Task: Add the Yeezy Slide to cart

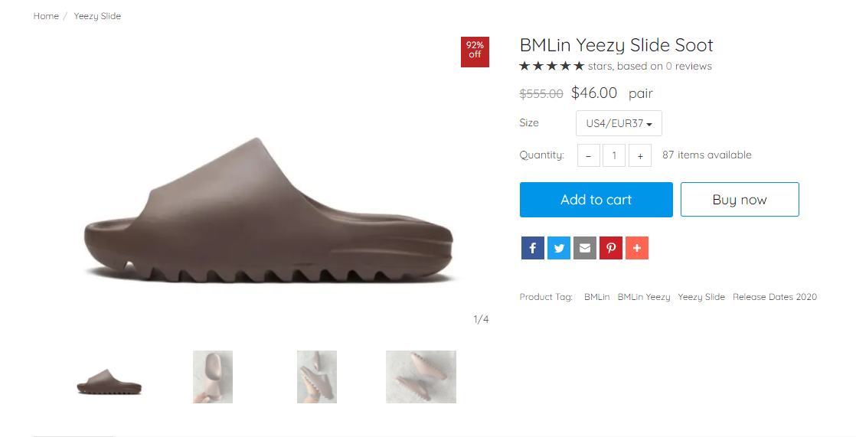Action: click(596, 200)
